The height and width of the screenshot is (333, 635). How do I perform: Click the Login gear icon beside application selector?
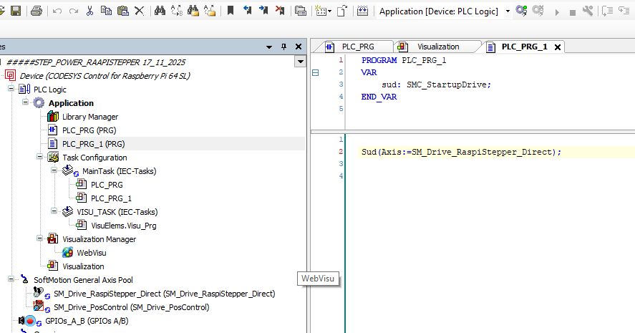tap(521, 11)
